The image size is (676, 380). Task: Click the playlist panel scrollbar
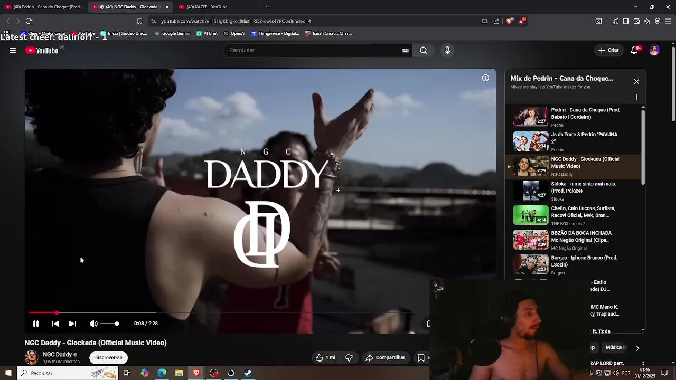(643, 148)
